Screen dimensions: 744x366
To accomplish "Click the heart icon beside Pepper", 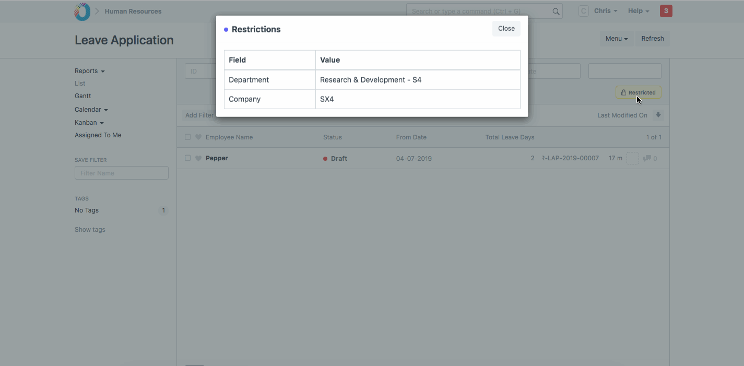I will click(198, 158).
